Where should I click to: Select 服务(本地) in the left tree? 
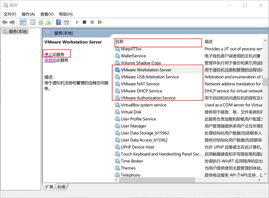(x=15, y=32)
